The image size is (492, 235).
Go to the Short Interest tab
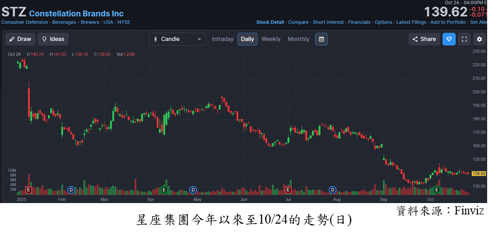328,22
